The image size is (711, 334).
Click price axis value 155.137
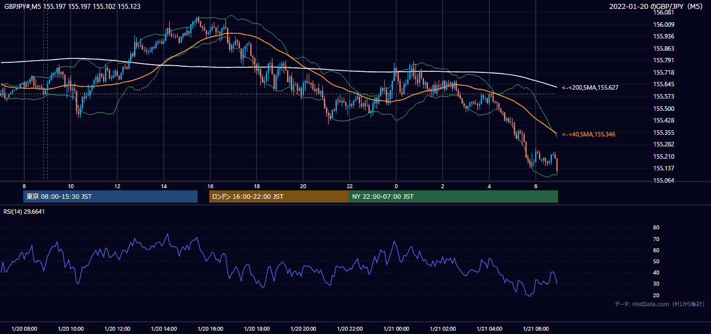click(x=664, y=168)
